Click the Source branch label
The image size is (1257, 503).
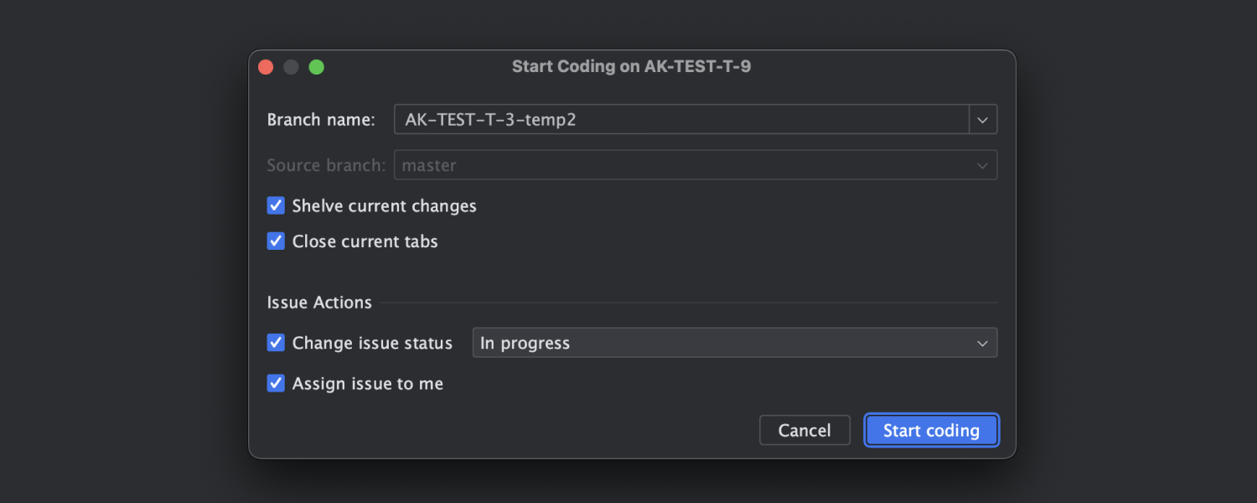326,165
